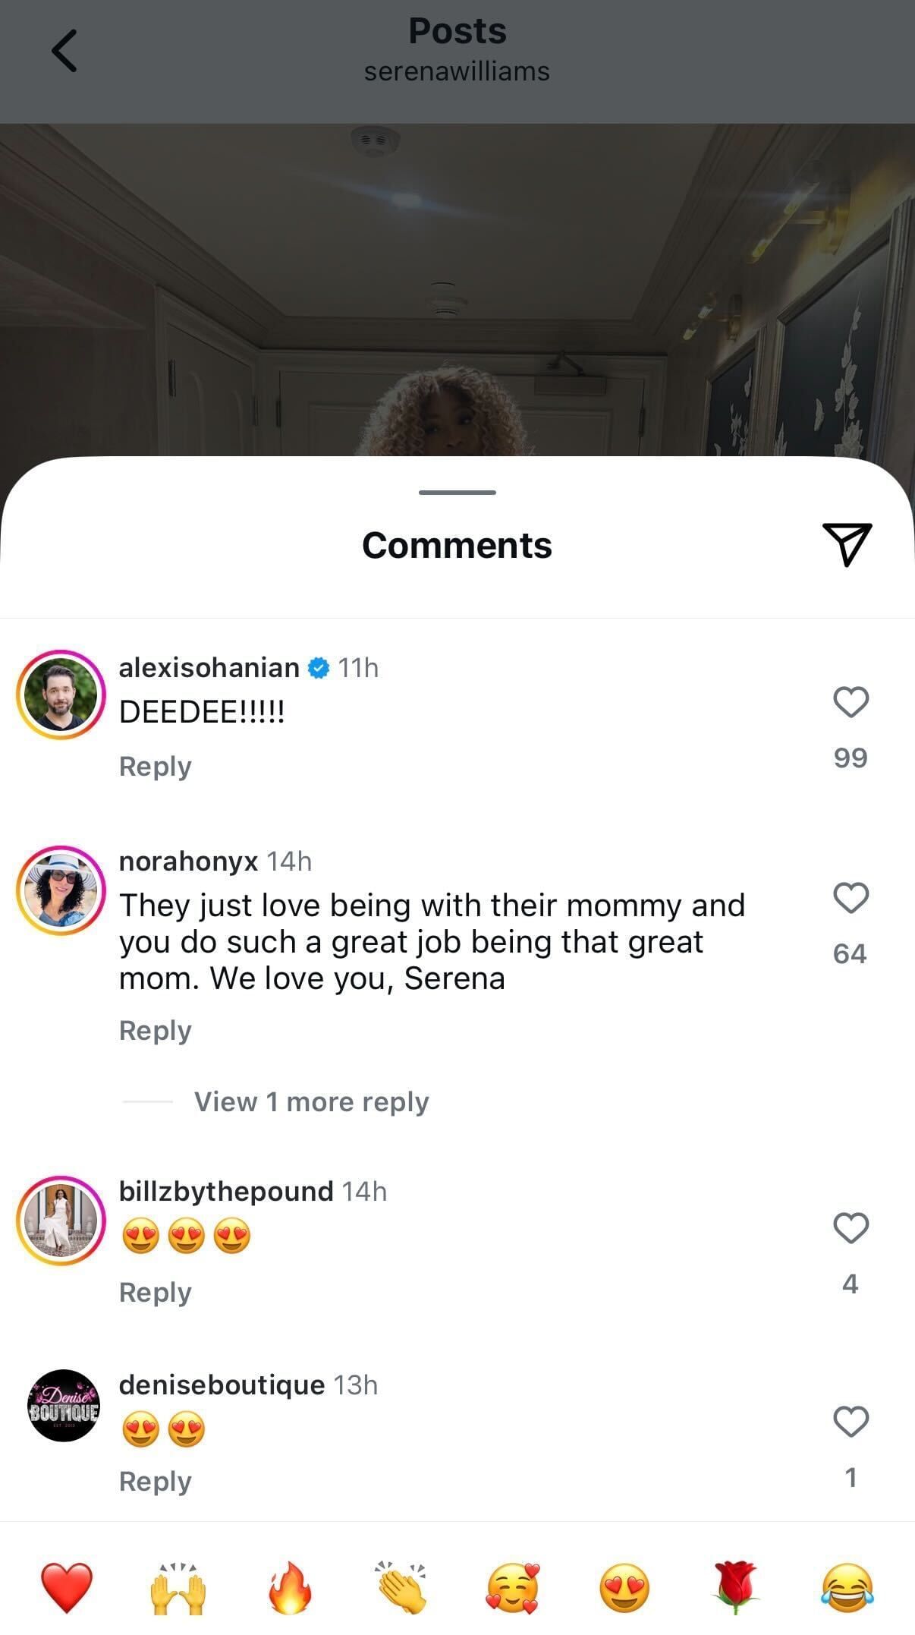Viewport: 915px width, 1635px height.
Task: Tap the rose quick reaction emoji
Action: point(736,1586)
